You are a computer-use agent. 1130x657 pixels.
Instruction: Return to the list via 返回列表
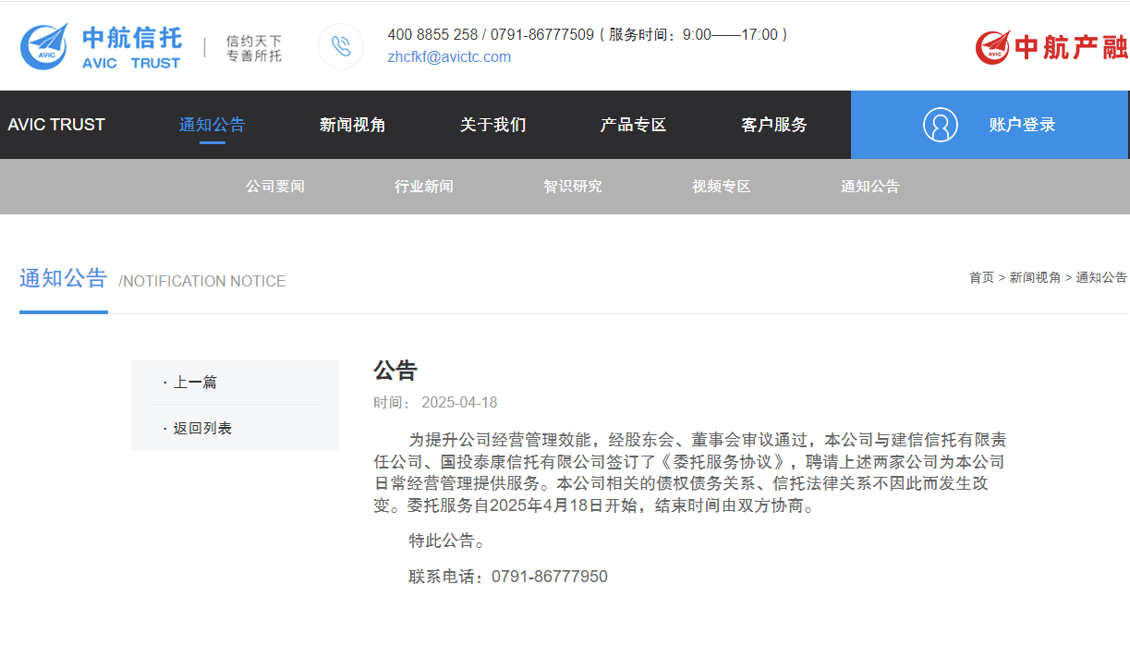[x=202, y=429]
